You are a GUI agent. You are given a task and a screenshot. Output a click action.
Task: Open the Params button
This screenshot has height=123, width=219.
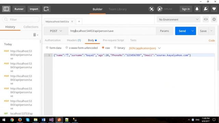coord(164,31)
